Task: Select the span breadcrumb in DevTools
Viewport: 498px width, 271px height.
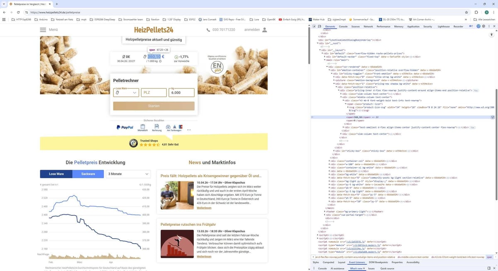Action: tap(489, 257)
